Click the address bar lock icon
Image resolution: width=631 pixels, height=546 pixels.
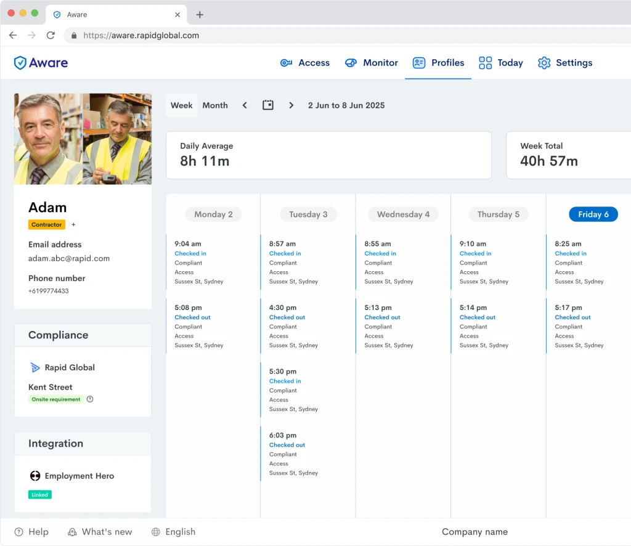click(74, 35)
